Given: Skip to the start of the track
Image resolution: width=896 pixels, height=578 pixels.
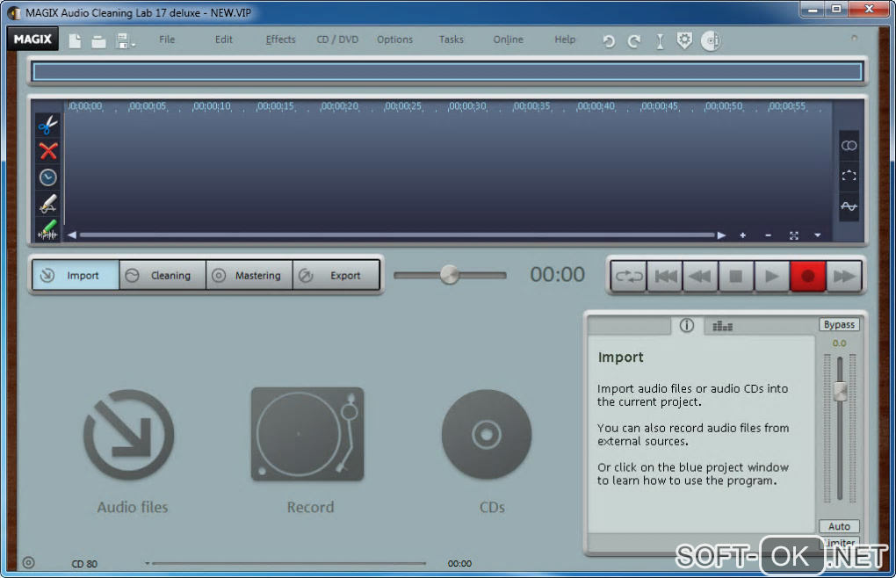Looking at the screenshot, I should 665,277.
